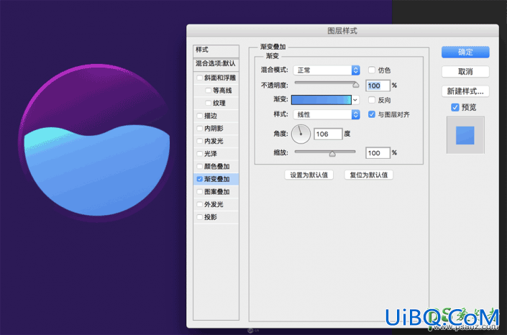Viewport: 507px width, 335px height.
Task: Enable 斜面和浮雕 style checkbox
Action: tap(199, 78)
